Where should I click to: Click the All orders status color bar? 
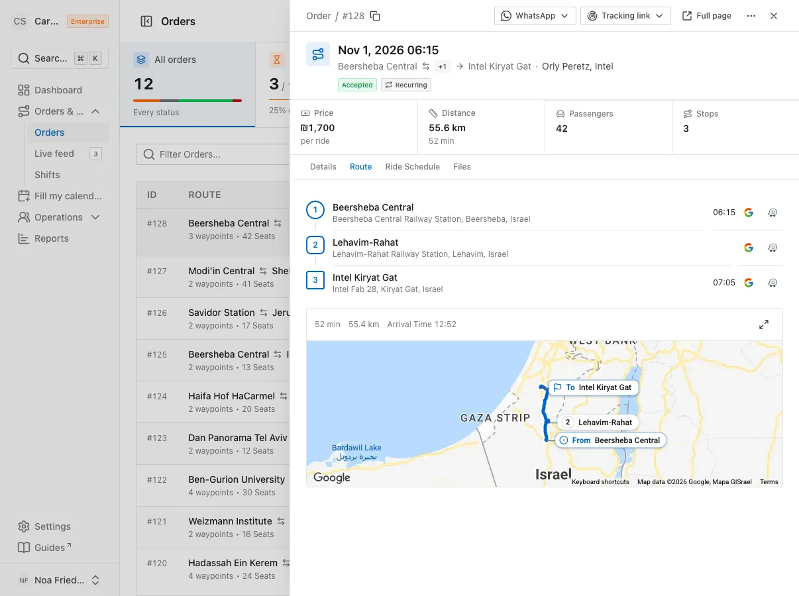coord(187,101)
